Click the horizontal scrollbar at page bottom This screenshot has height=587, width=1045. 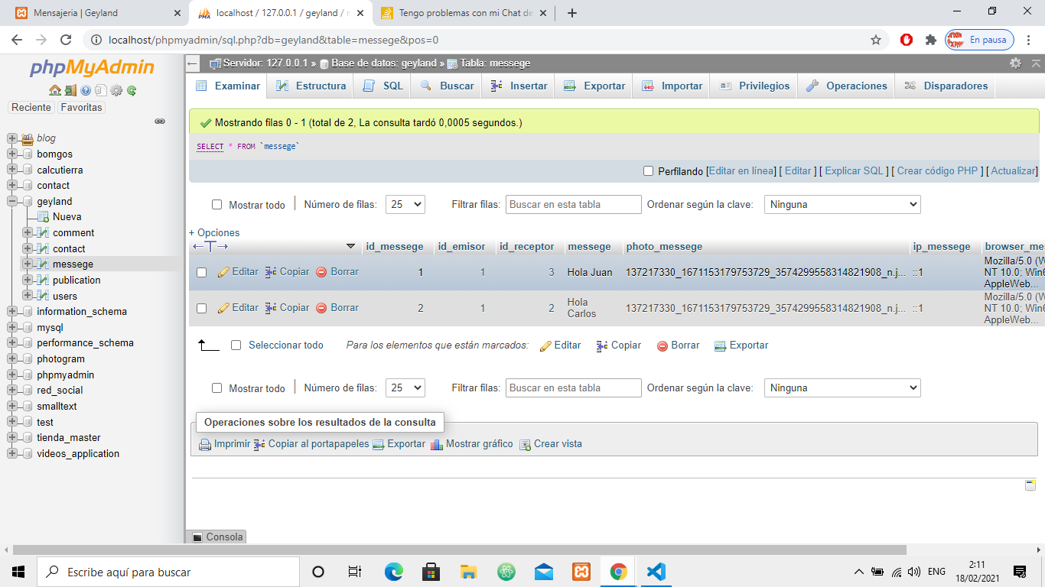point(459,550)
